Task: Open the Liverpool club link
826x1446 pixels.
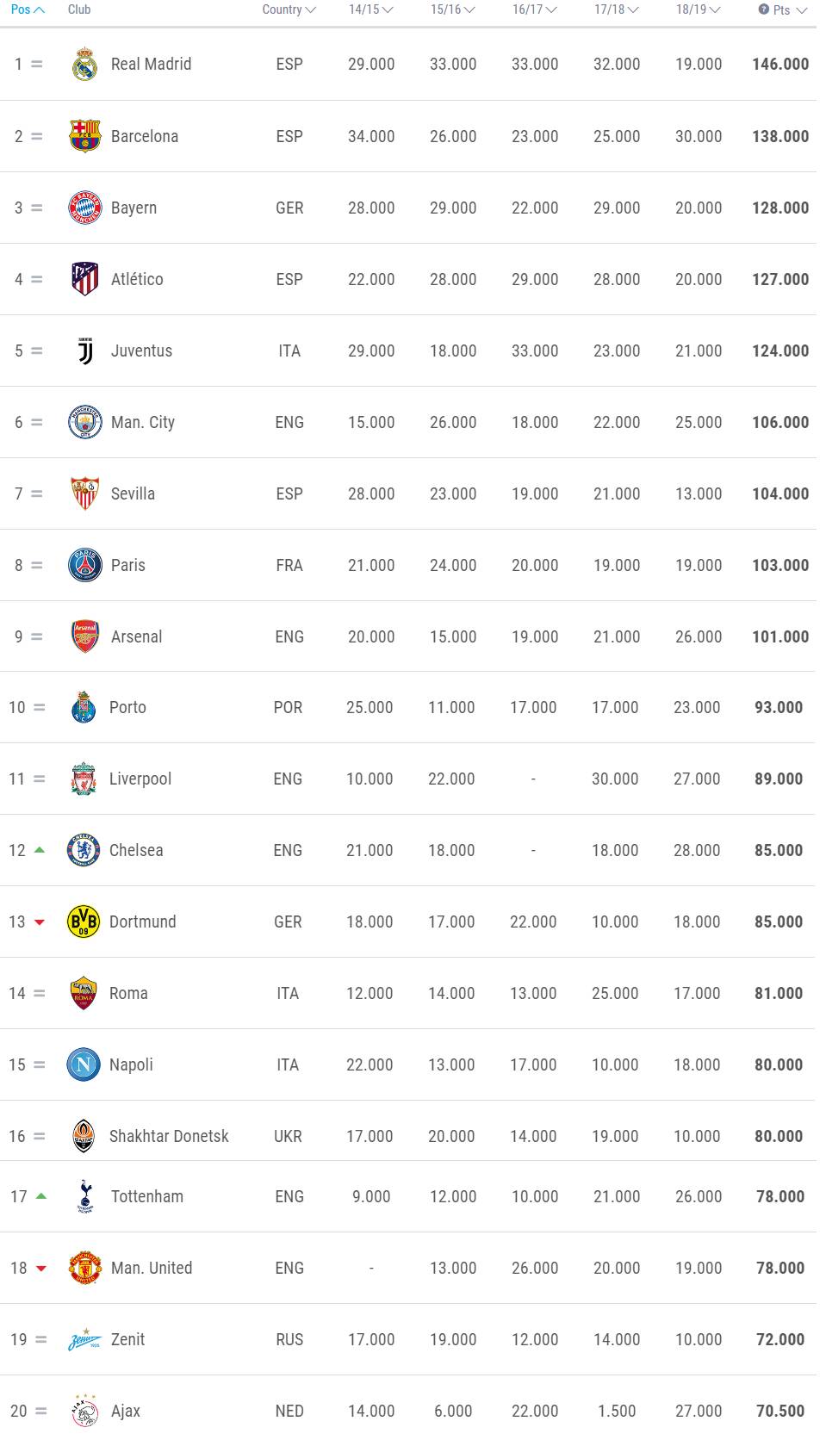Action: pyautogui.click(x=140, y=779)
